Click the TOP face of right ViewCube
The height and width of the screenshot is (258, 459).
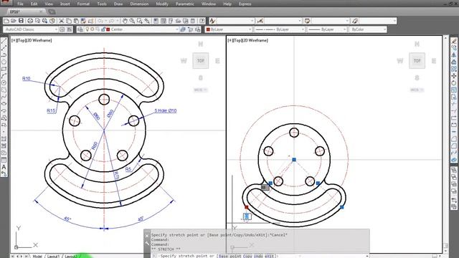pyautogui.click(x=417, y=60)
